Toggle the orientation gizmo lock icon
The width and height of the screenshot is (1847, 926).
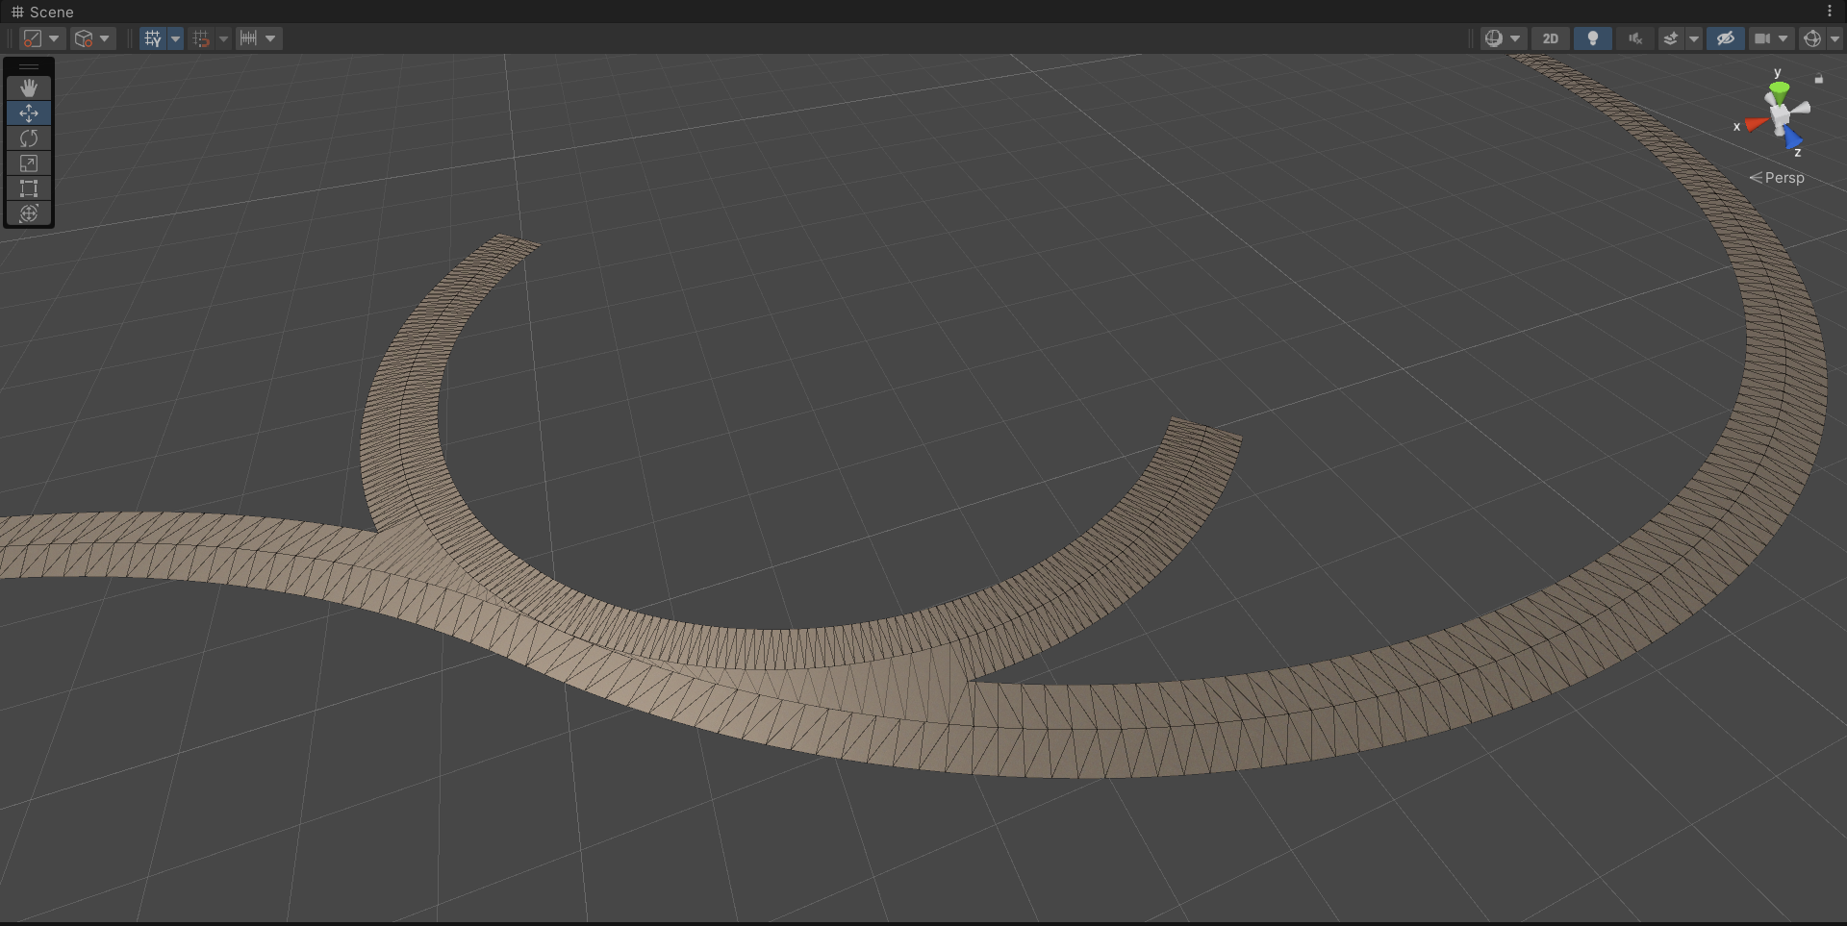[x=1819, y=79]
